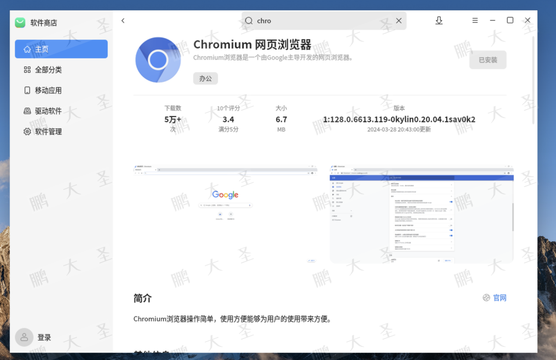Click the Chromium 网页浏览器 title
Image resolution: width=556 pixels, height=360 pixels.
tap(252, 45)
